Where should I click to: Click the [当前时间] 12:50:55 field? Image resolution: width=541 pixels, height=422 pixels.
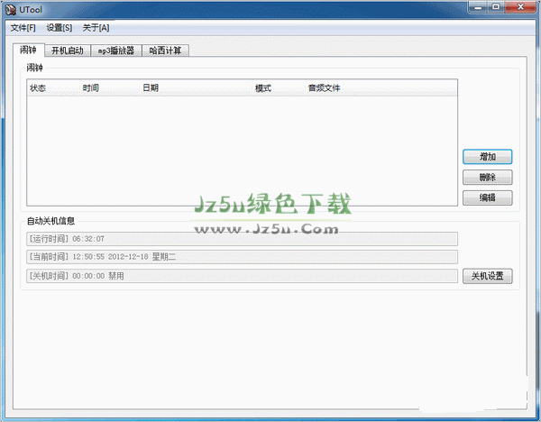pos(243,257)
